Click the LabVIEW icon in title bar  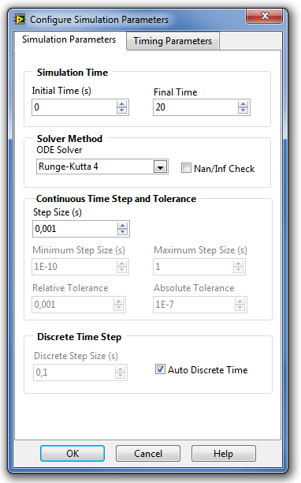(x=20, y=20)
